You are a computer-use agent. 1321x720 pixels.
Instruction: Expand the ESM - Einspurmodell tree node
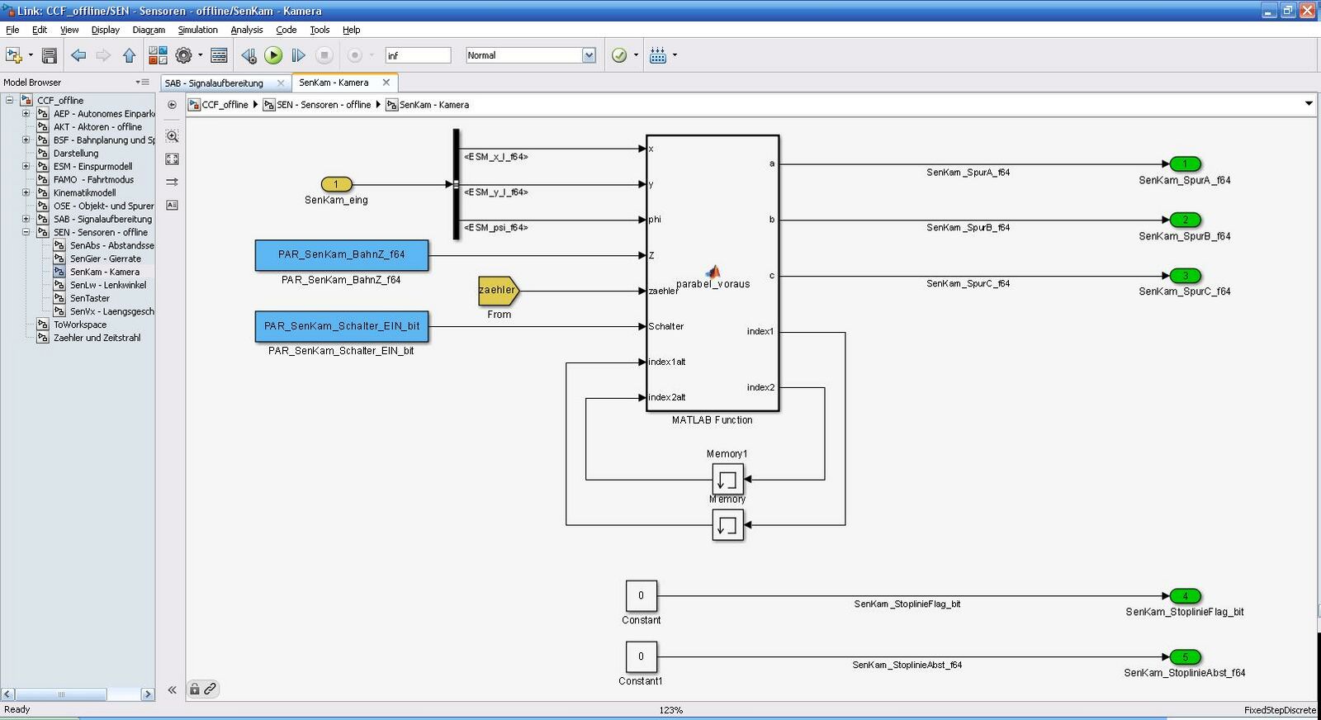point(26,167)
